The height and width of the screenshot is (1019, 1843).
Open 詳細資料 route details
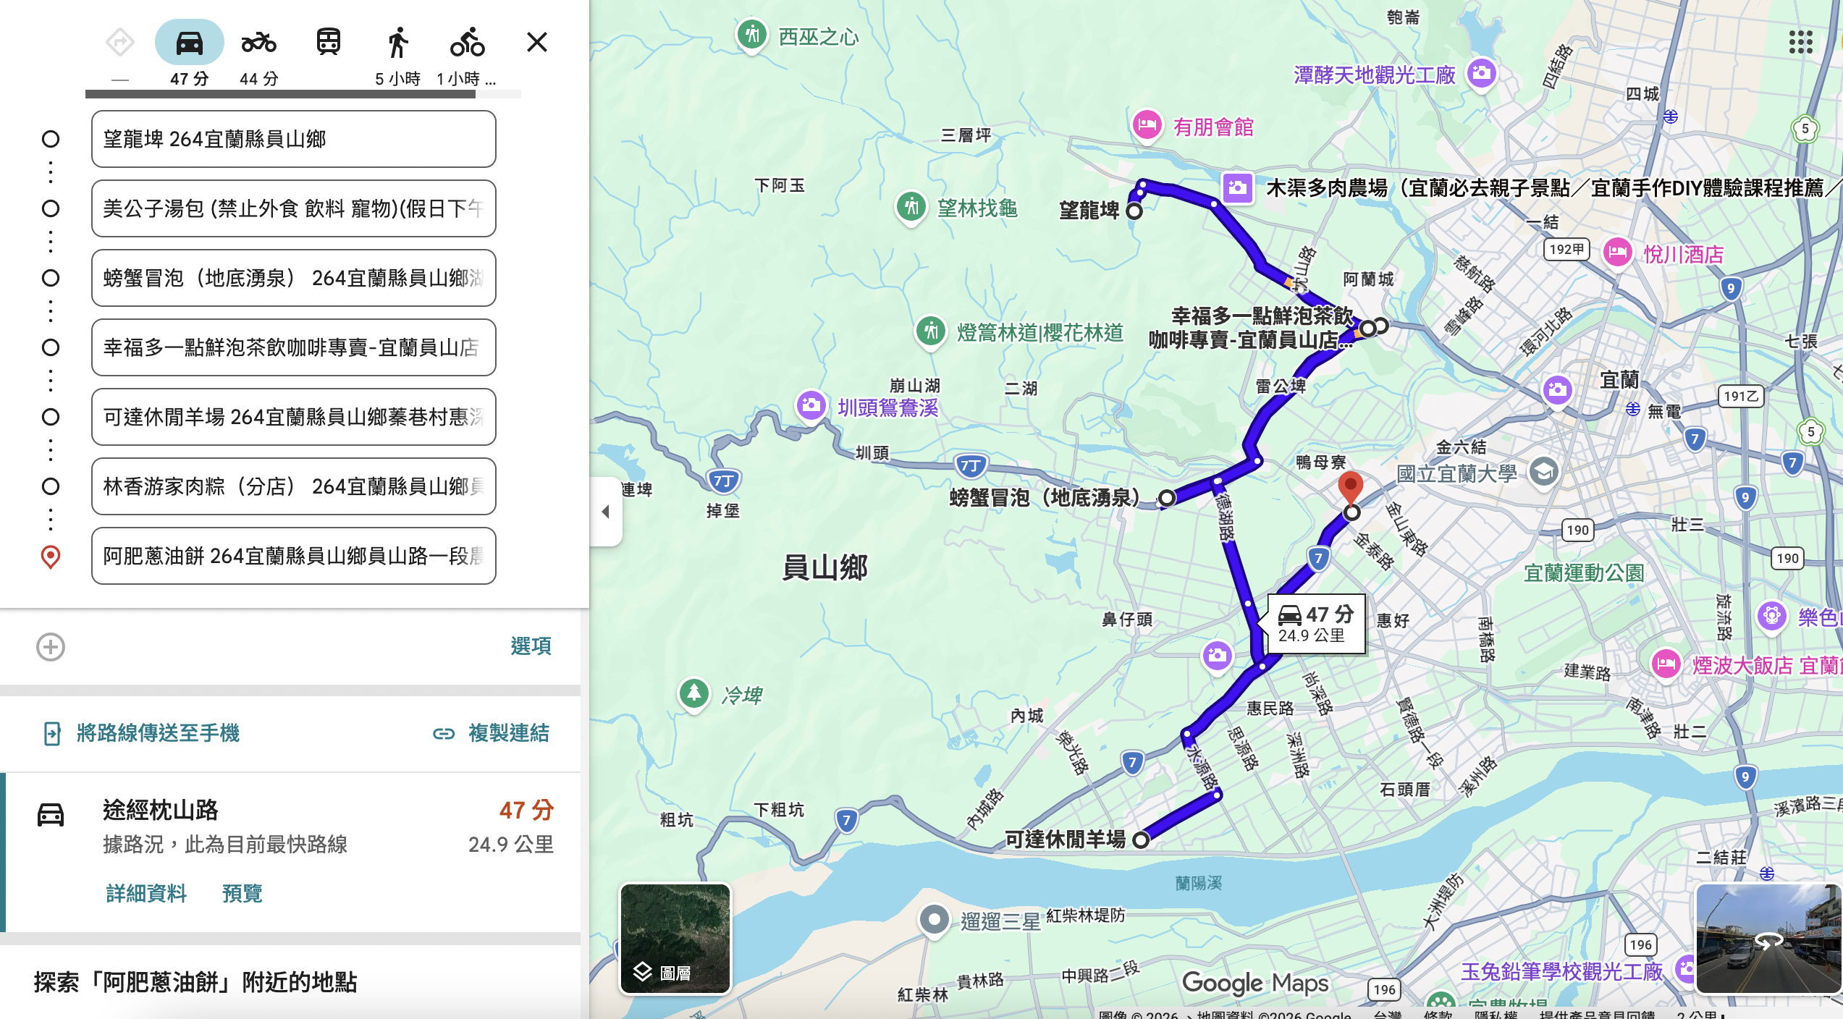[146, 893]
